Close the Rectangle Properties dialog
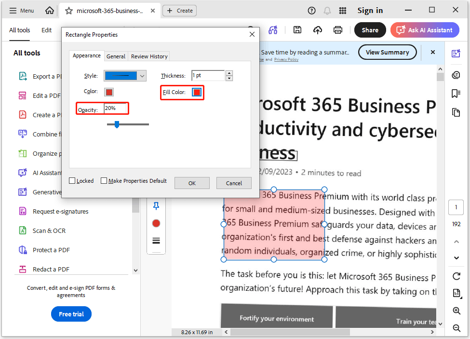This screenshot has width=470, height=339. click(x=252, y=34)
